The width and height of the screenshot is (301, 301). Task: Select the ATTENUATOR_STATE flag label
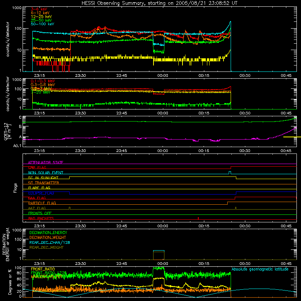(46, 163)
